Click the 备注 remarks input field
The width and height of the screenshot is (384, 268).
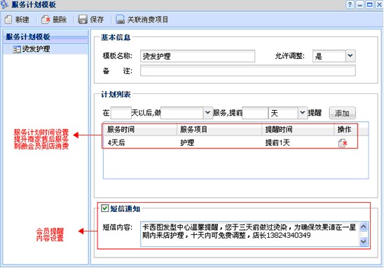click(248, 71)
